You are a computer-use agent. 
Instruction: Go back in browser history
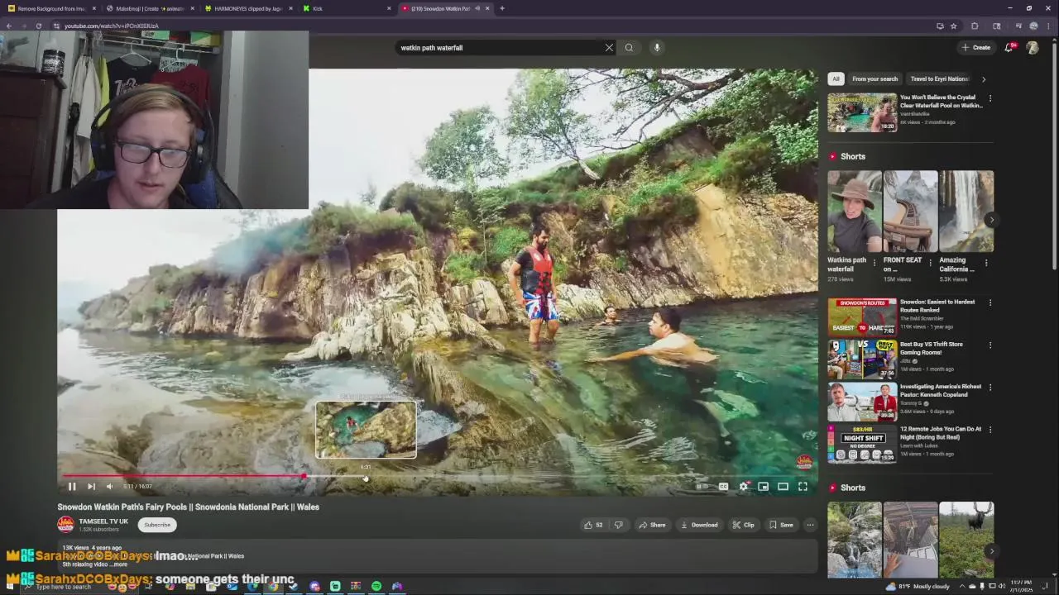(8, 26)
